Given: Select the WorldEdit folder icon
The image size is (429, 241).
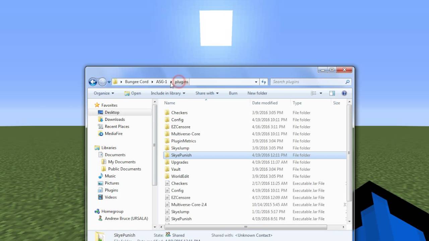Looking at the screenshot, I should click(167, 176).
